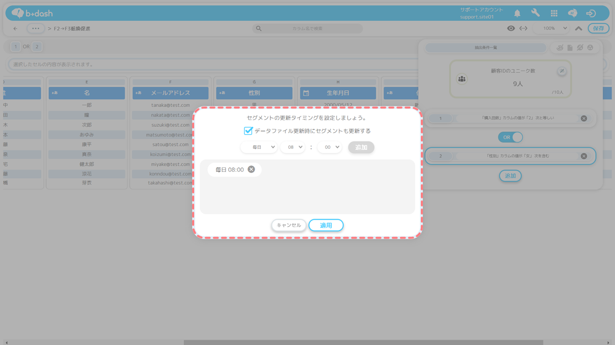Select condition chip 2 in the OR expression
615x345 pixels.
(x=37, y=47)
